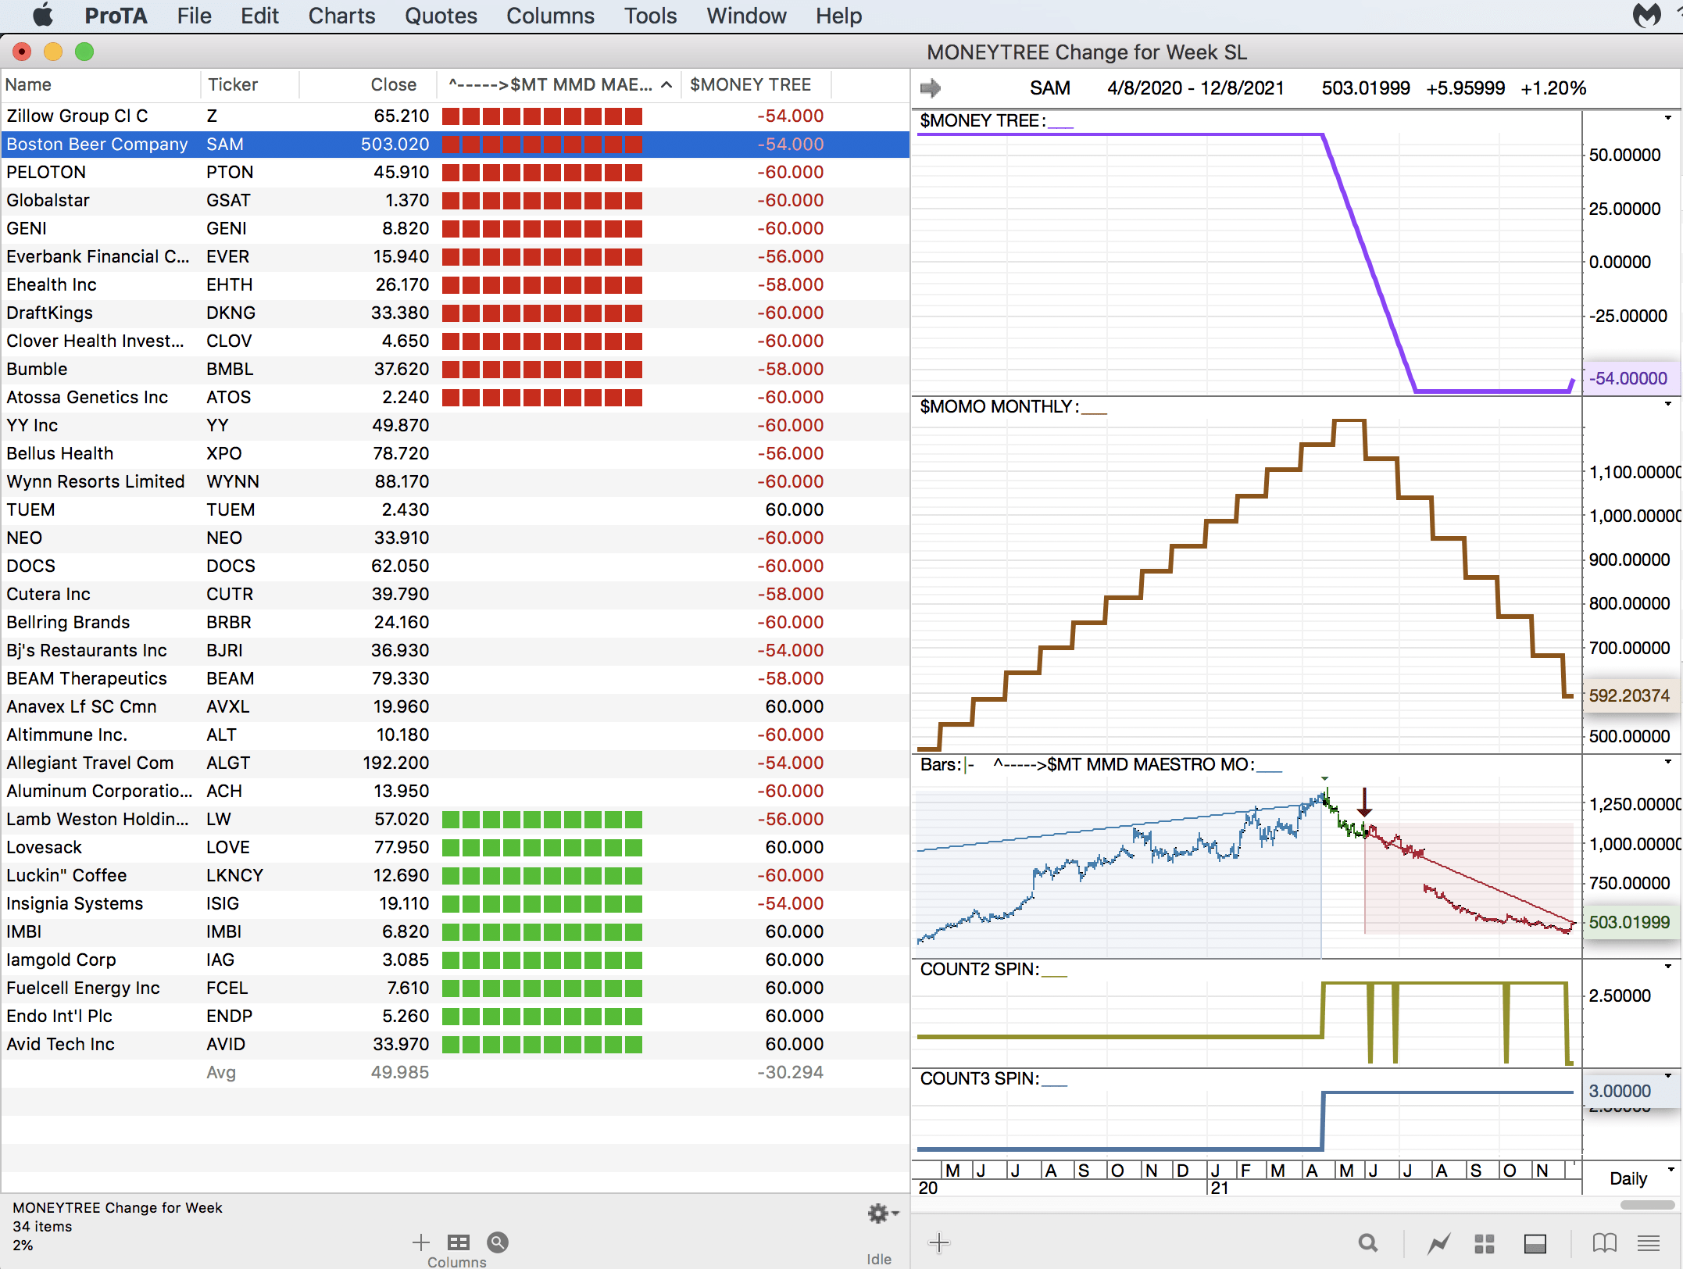
Task: Click the horizontal lines list icon
Action: point(1649,1242)
